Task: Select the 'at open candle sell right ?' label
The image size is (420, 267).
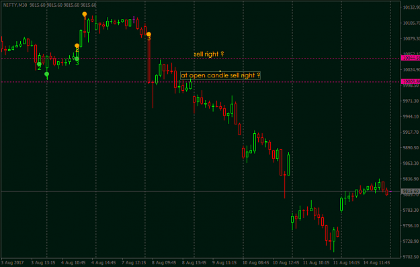Action: [x=220, y=75]
